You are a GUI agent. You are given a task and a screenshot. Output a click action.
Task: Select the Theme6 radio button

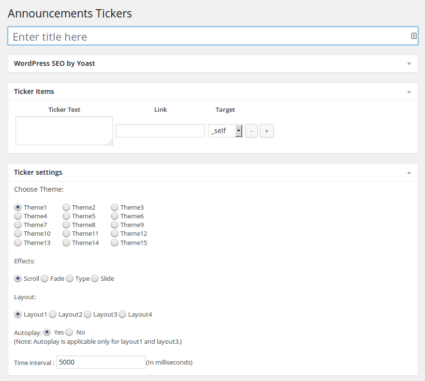tap(115, 216)
